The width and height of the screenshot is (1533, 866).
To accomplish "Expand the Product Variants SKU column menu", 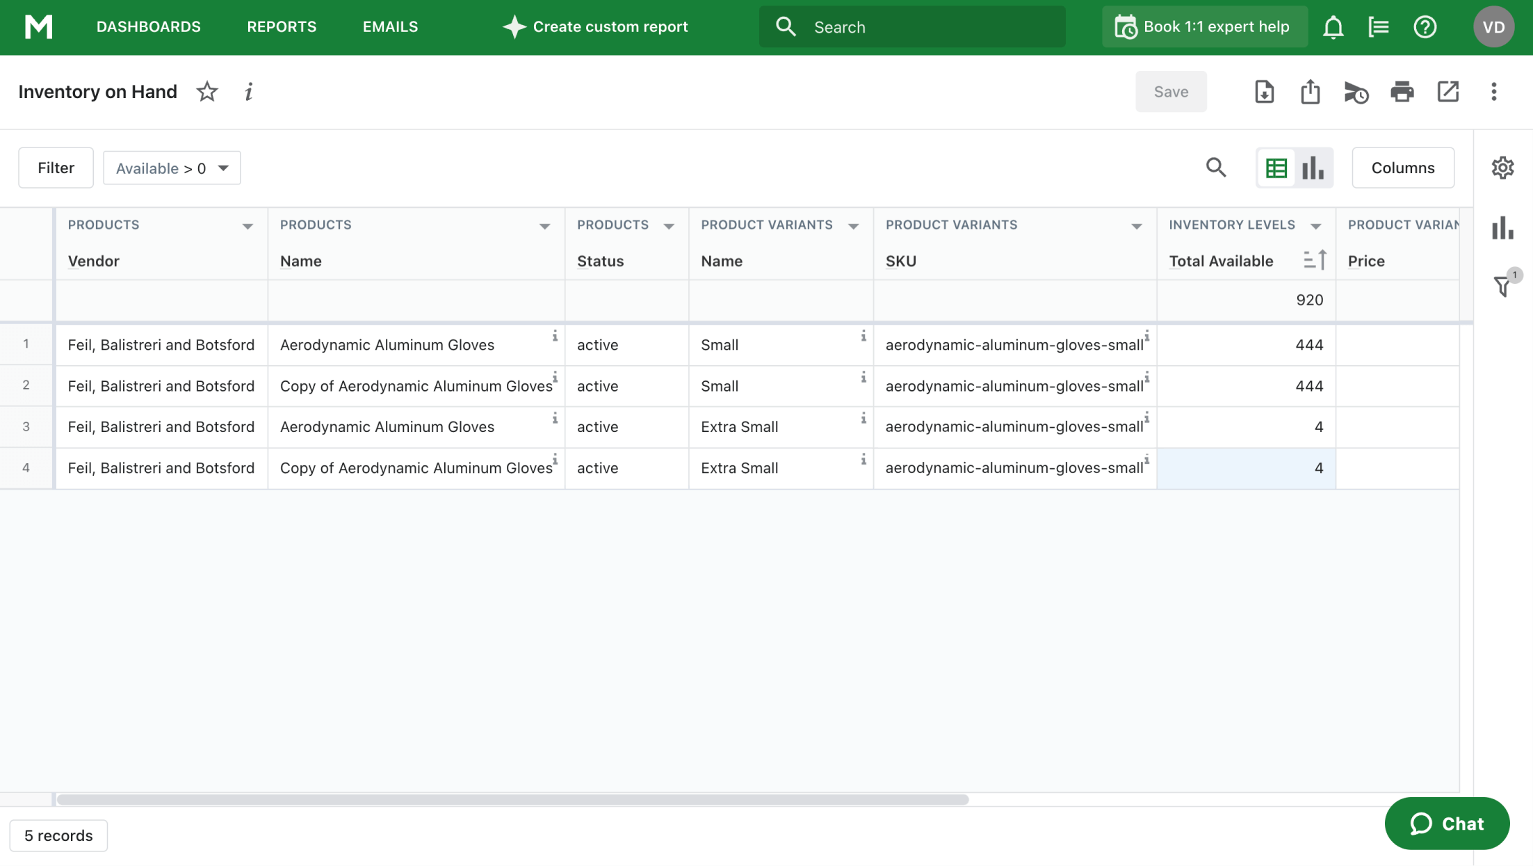I will tap(1135, 225).
